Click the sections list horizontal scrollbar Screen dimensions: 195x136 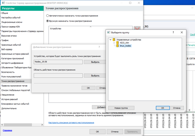(22, 125)
